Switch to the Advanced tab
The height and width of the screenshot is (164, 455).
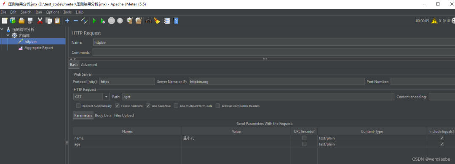89,65
